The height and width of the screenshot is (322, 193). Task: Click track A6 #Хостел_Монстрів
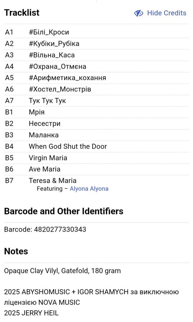tap(60, 89)
